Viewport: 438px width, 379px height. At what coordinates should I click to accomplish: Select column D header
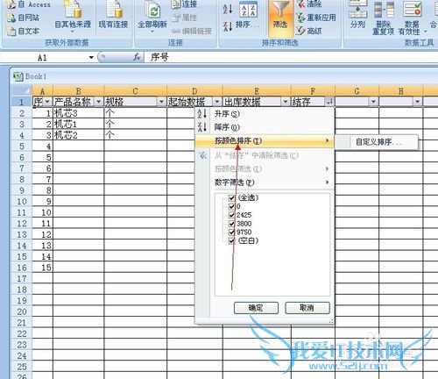point(194,91)
